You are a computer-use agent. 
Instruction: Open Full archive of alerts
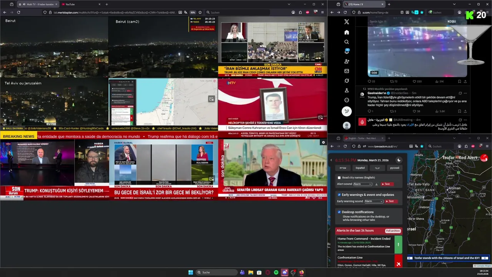pyautogui.click(x=393, y=231)
